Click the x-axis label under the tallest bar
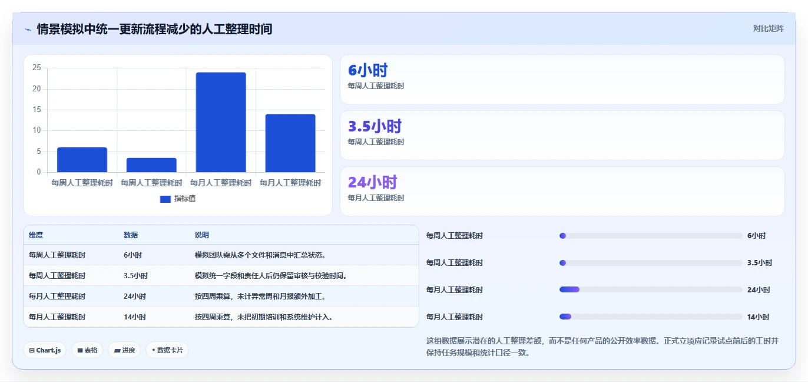The height and width of the screenshot is (382, 808). click(x=221, y=183)
